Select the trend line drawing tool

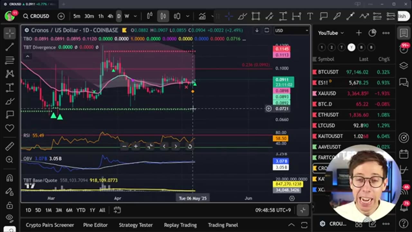click(x=10, y=47)
